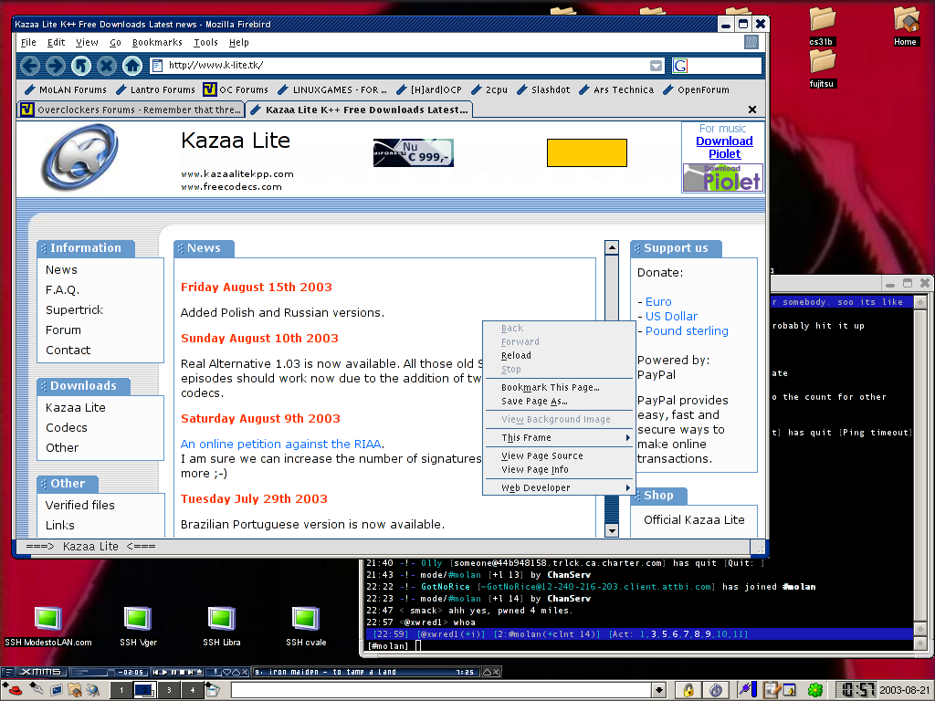Switch to the Overclockers Forums tab

[131, 110]
